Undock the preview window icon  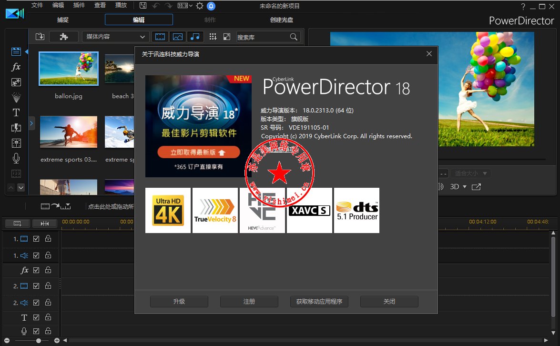[476, 187]
